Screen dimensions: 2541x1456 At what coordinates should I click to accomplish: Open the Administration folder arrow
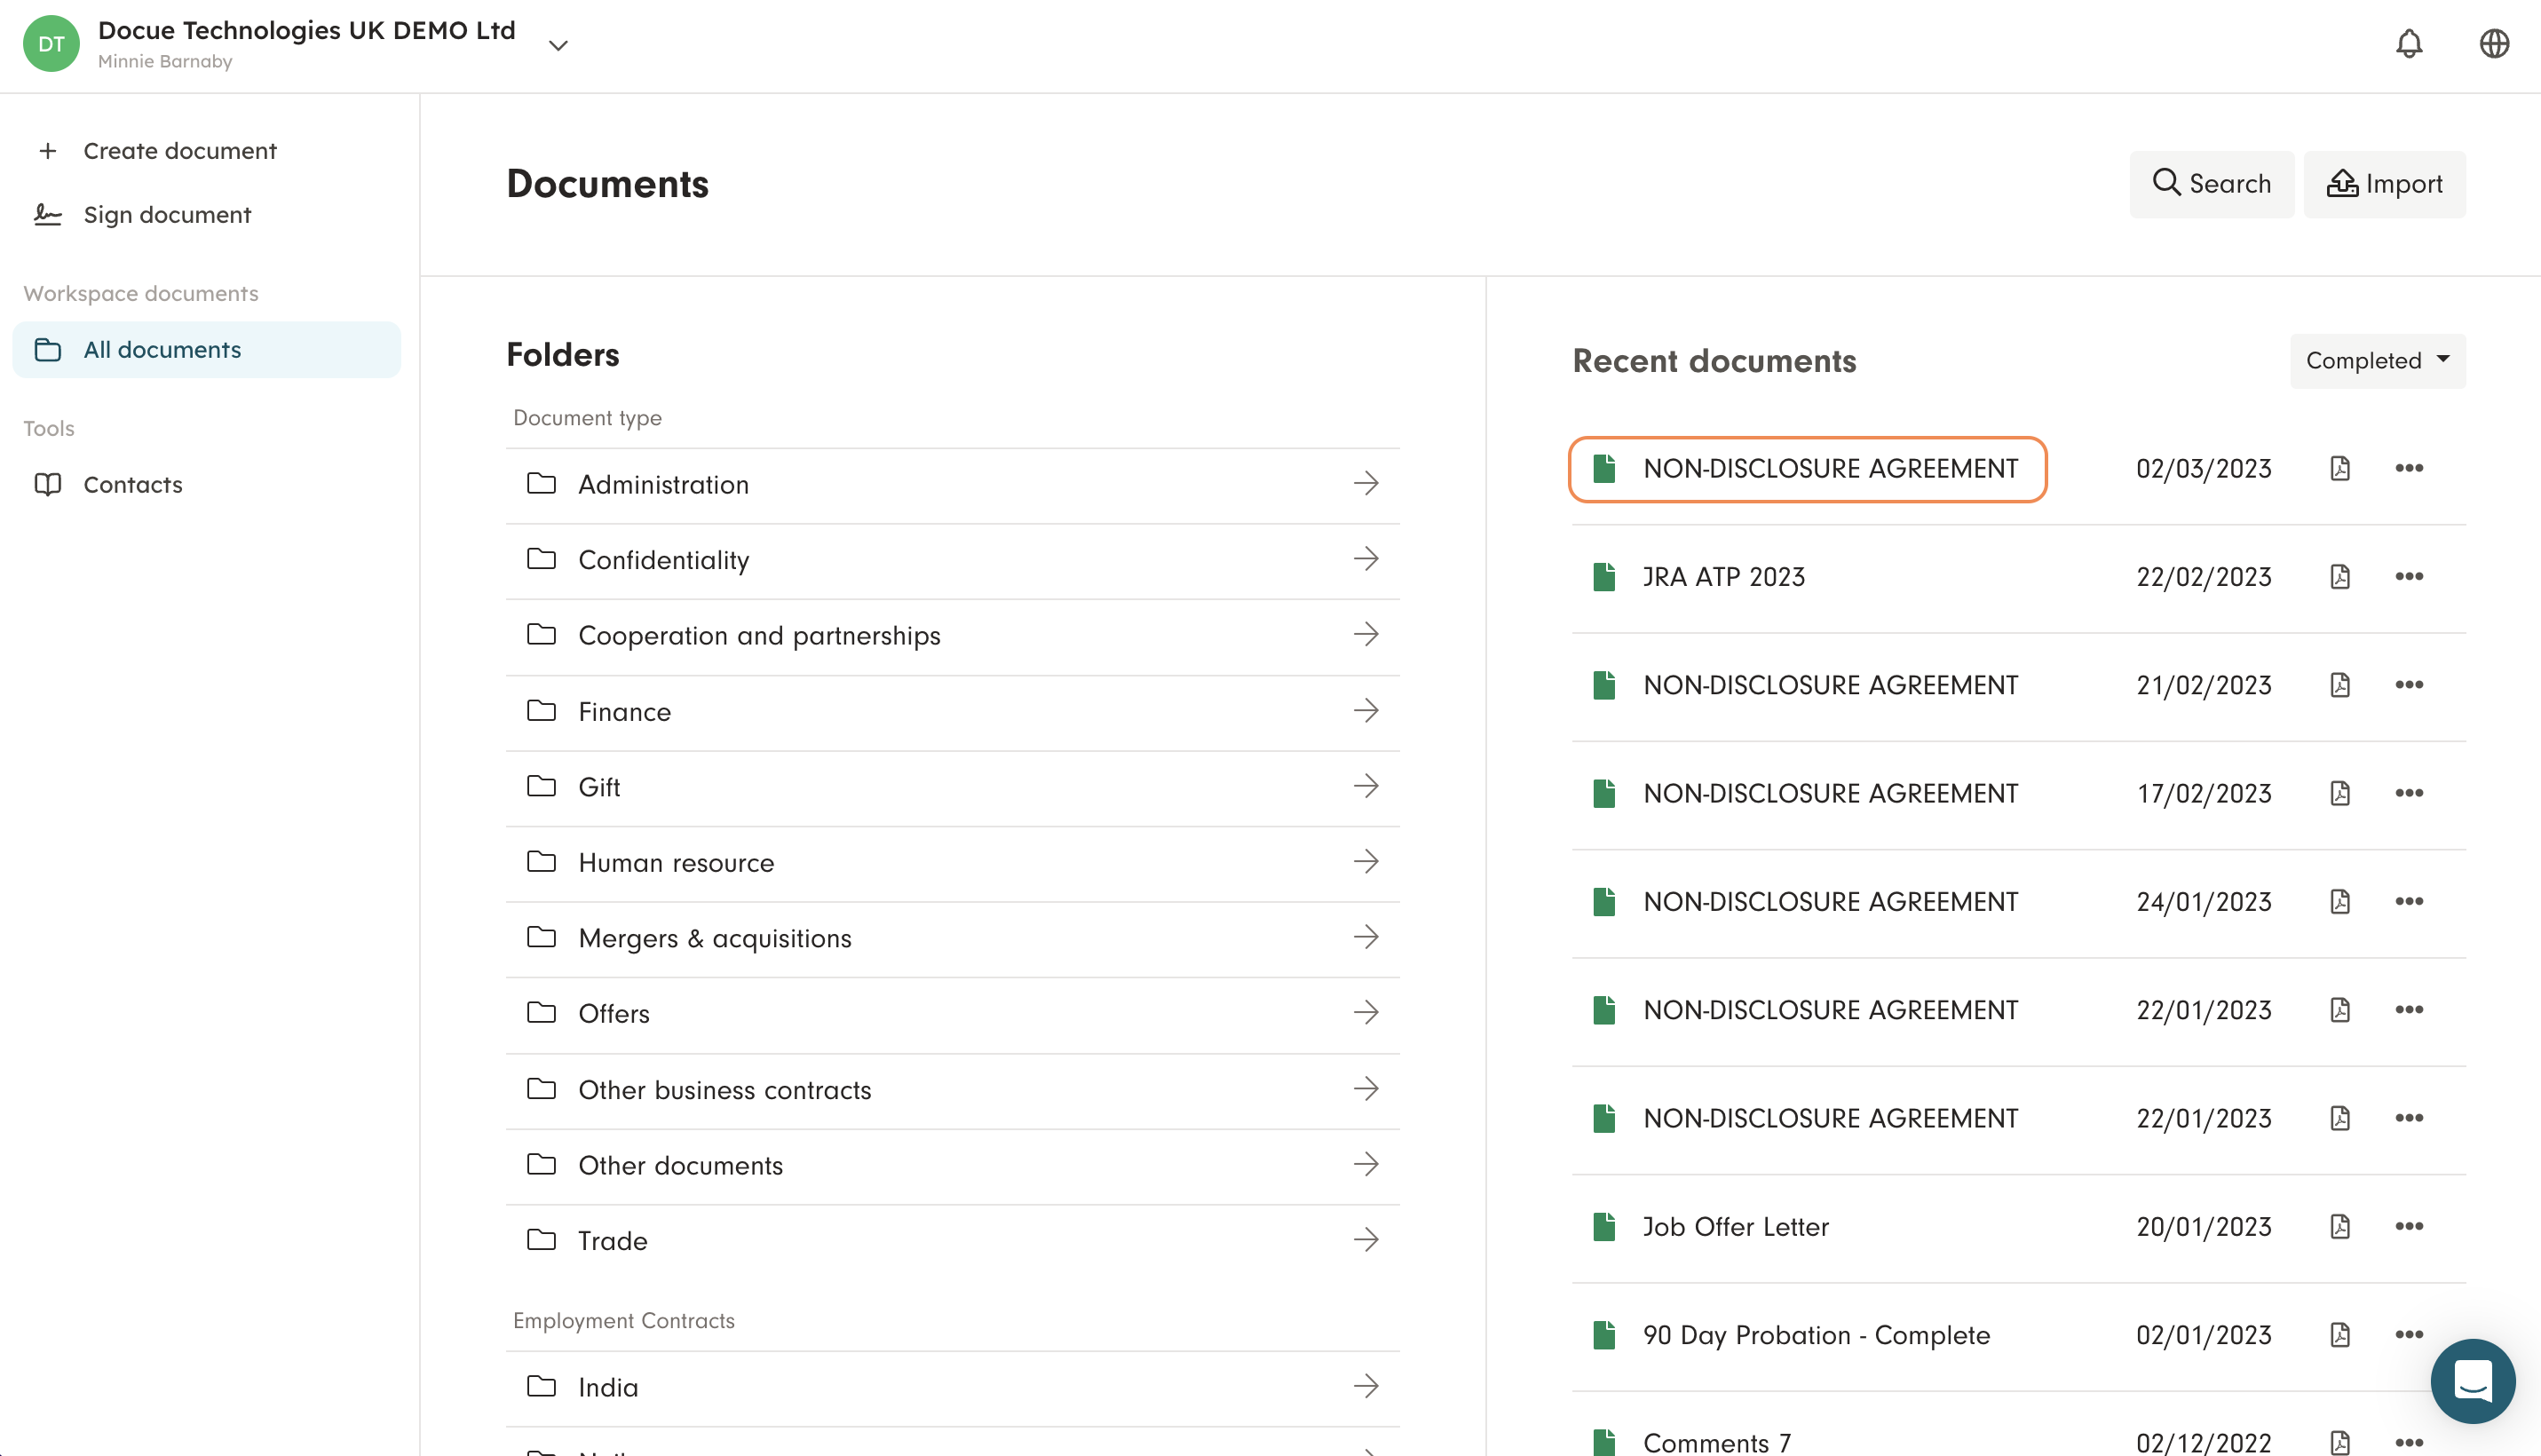coord(1365,485)
